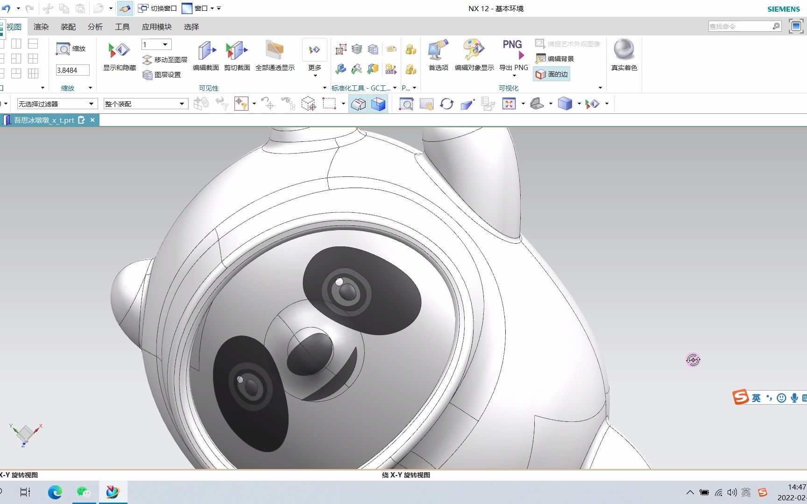807x504 pixels.
Task: Click the Pan hand icon in selection bar
Action: click(426, 104)
